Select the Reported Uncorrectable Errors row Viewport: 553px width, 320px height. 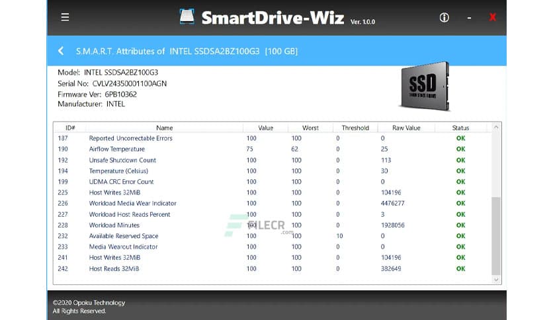pos(273,138)
